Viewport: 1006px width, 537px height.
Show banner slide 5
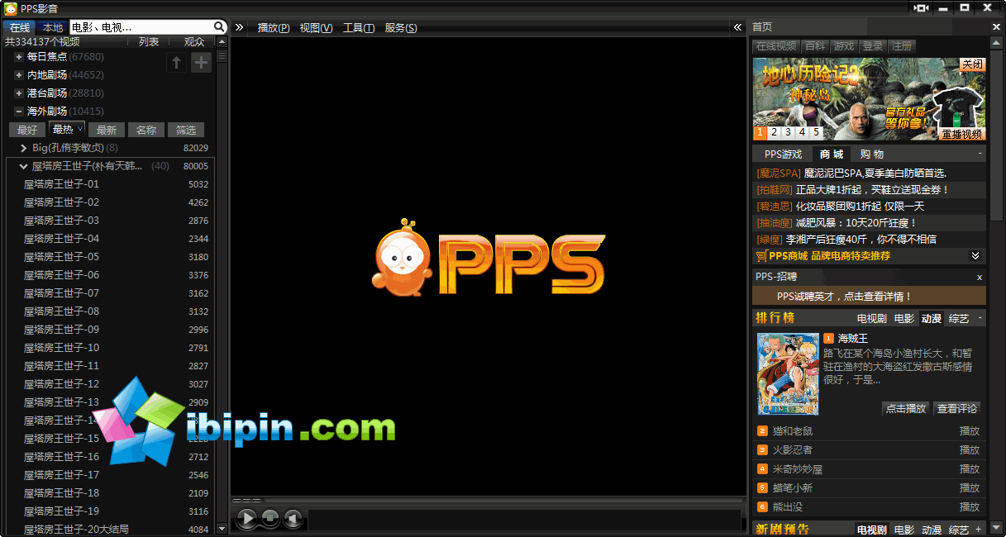(816, 132)
